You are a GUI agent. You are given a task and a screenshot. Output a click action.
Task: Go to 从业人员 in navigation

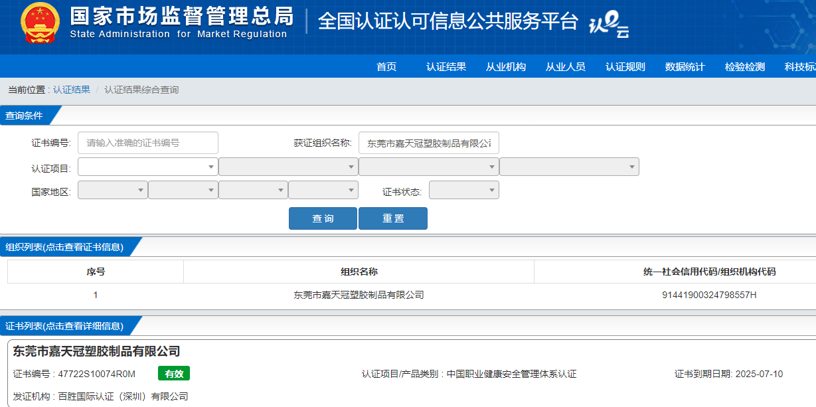coord(566,66)
